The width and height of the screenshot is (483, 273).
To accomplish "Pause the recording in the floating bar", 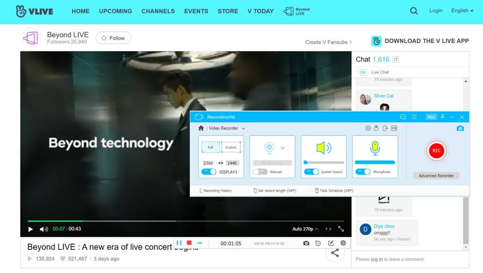I will point(179,243).
